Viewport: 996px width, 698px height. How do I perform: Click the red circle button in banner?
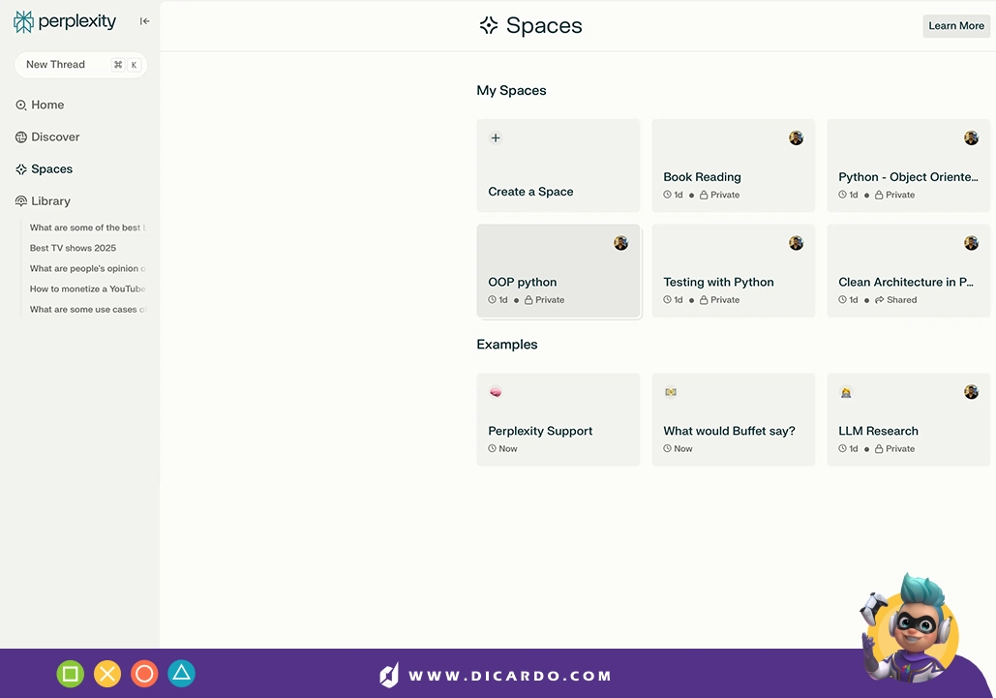coord(144,674)
